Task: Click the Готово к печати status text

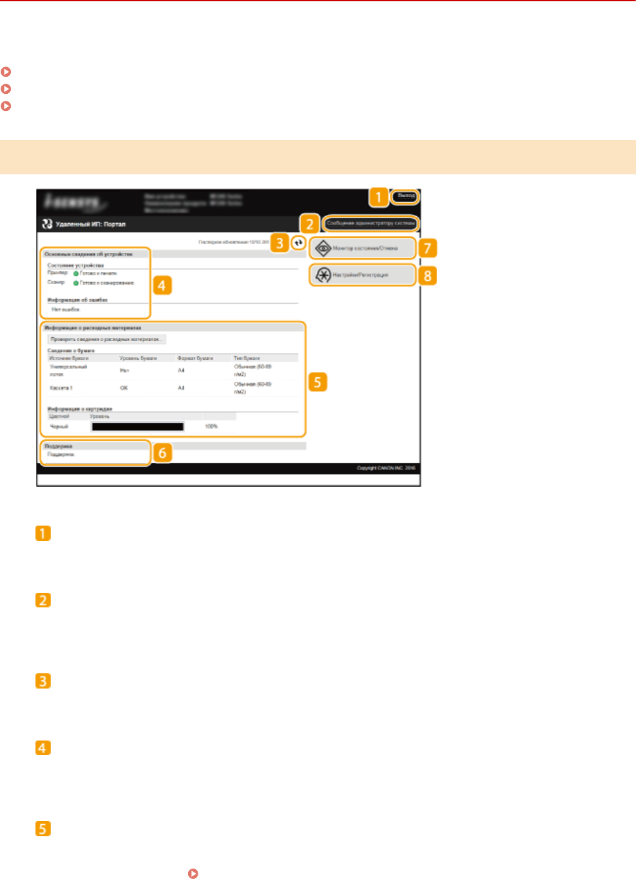Action: point(98,273)
